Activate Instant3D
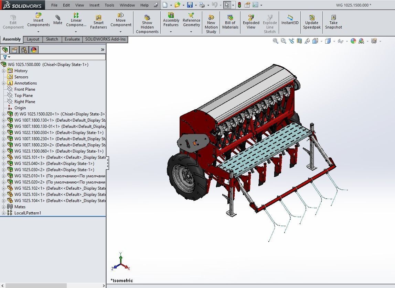This screenshot has height=288, width=395. click(290, 20)
